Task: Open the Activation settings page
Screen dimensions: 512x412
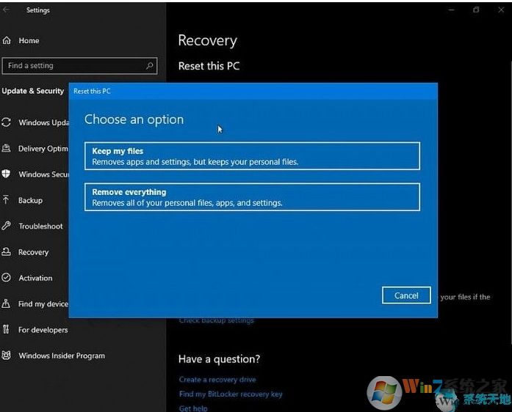Action: 35,278
